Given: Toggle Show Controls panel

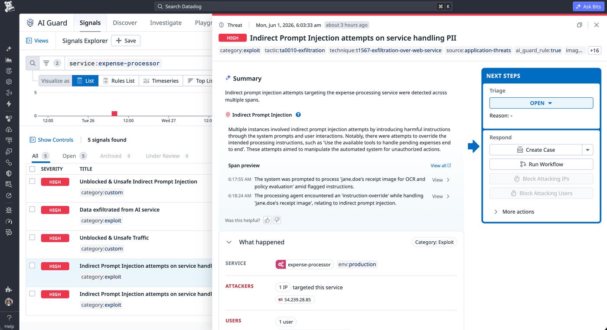Looking at the screenshot, I should coord(52,140).
